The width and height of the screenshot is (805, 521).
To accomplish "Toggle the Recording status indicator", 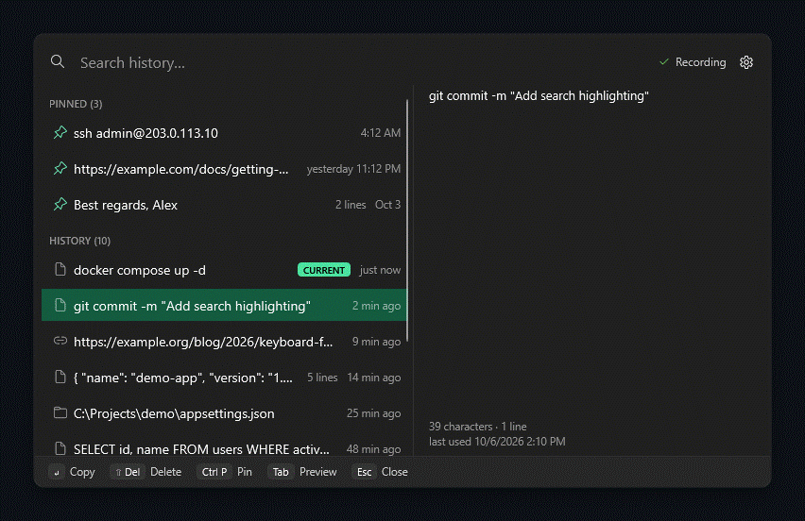I will [x=693, y=62].
